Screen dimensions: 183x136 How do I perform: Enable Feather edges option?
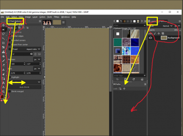pyautogui.click(x=9, y=36)
